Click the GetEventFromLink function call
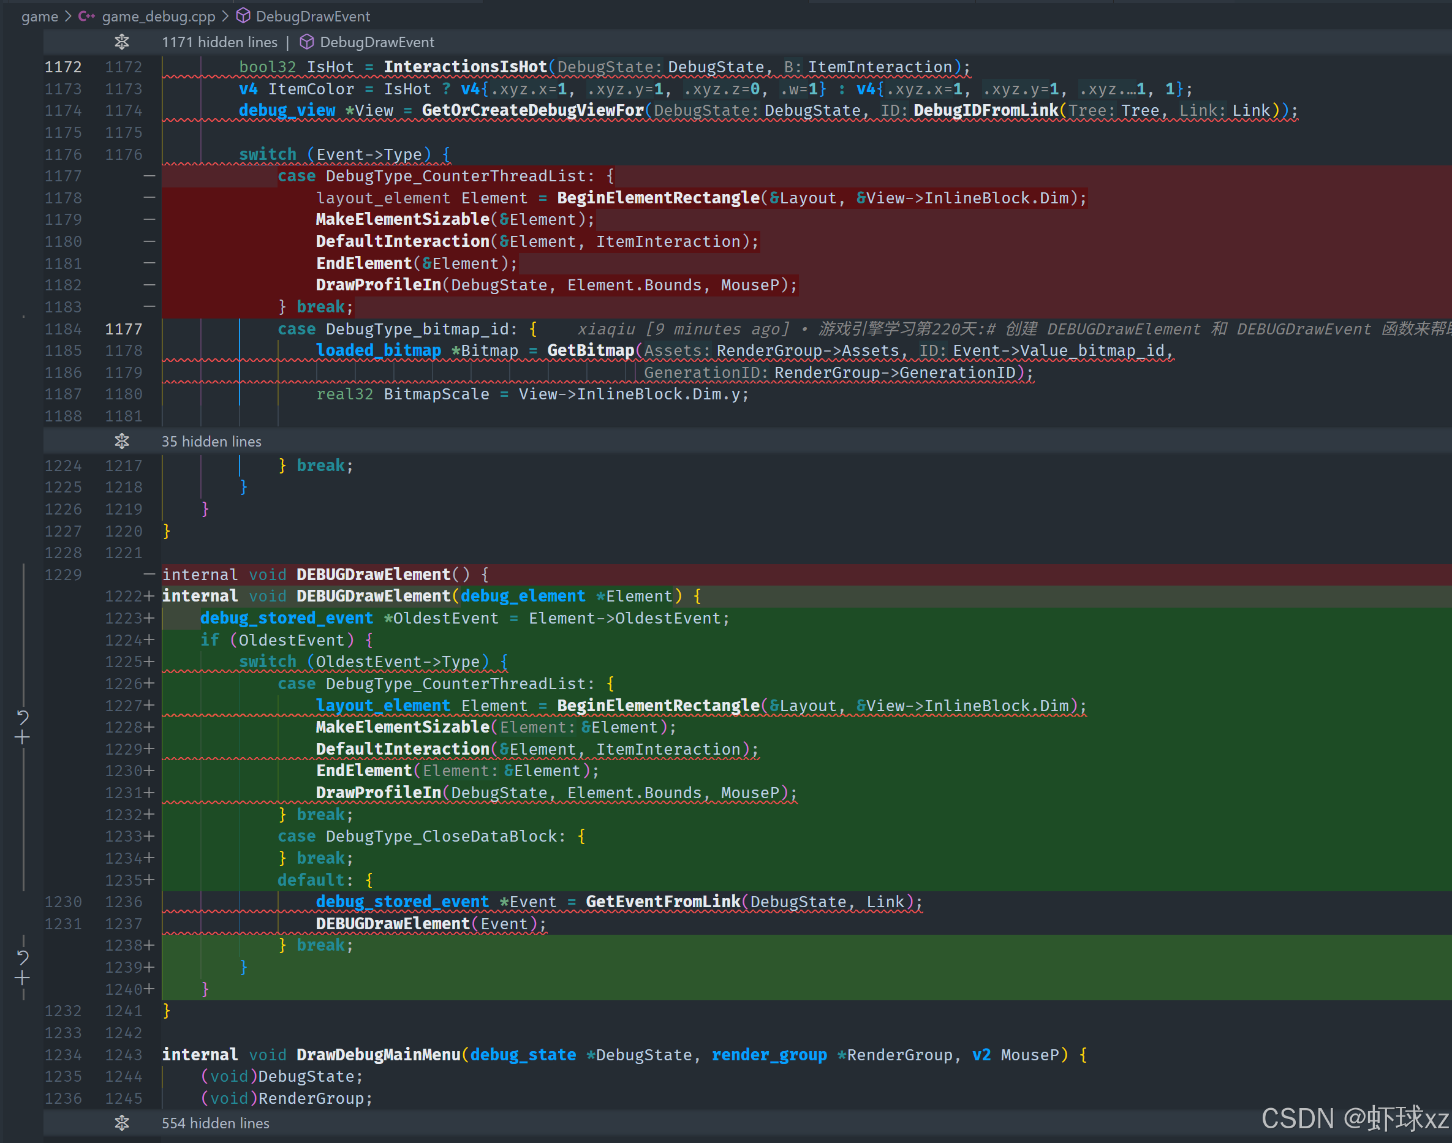The width and height of the screenshot is (1452, 1143). tap(663, 902)
